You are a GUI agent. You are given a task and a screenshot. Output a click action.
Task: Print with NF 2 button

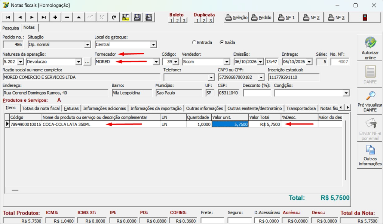[x=311, y=18]
